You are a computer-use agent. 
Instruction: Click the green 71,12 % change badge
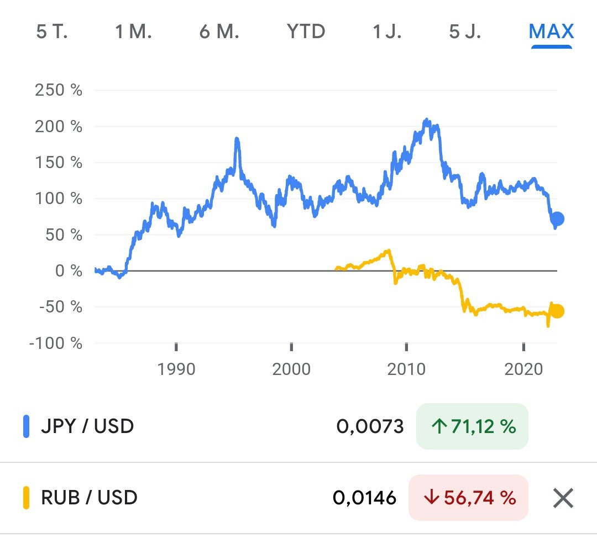472,426
